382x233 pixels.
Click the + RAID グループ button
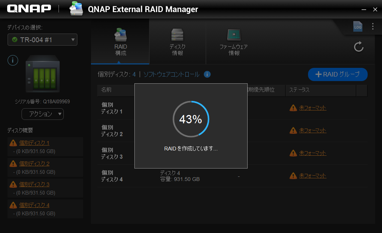click(337, 74)
